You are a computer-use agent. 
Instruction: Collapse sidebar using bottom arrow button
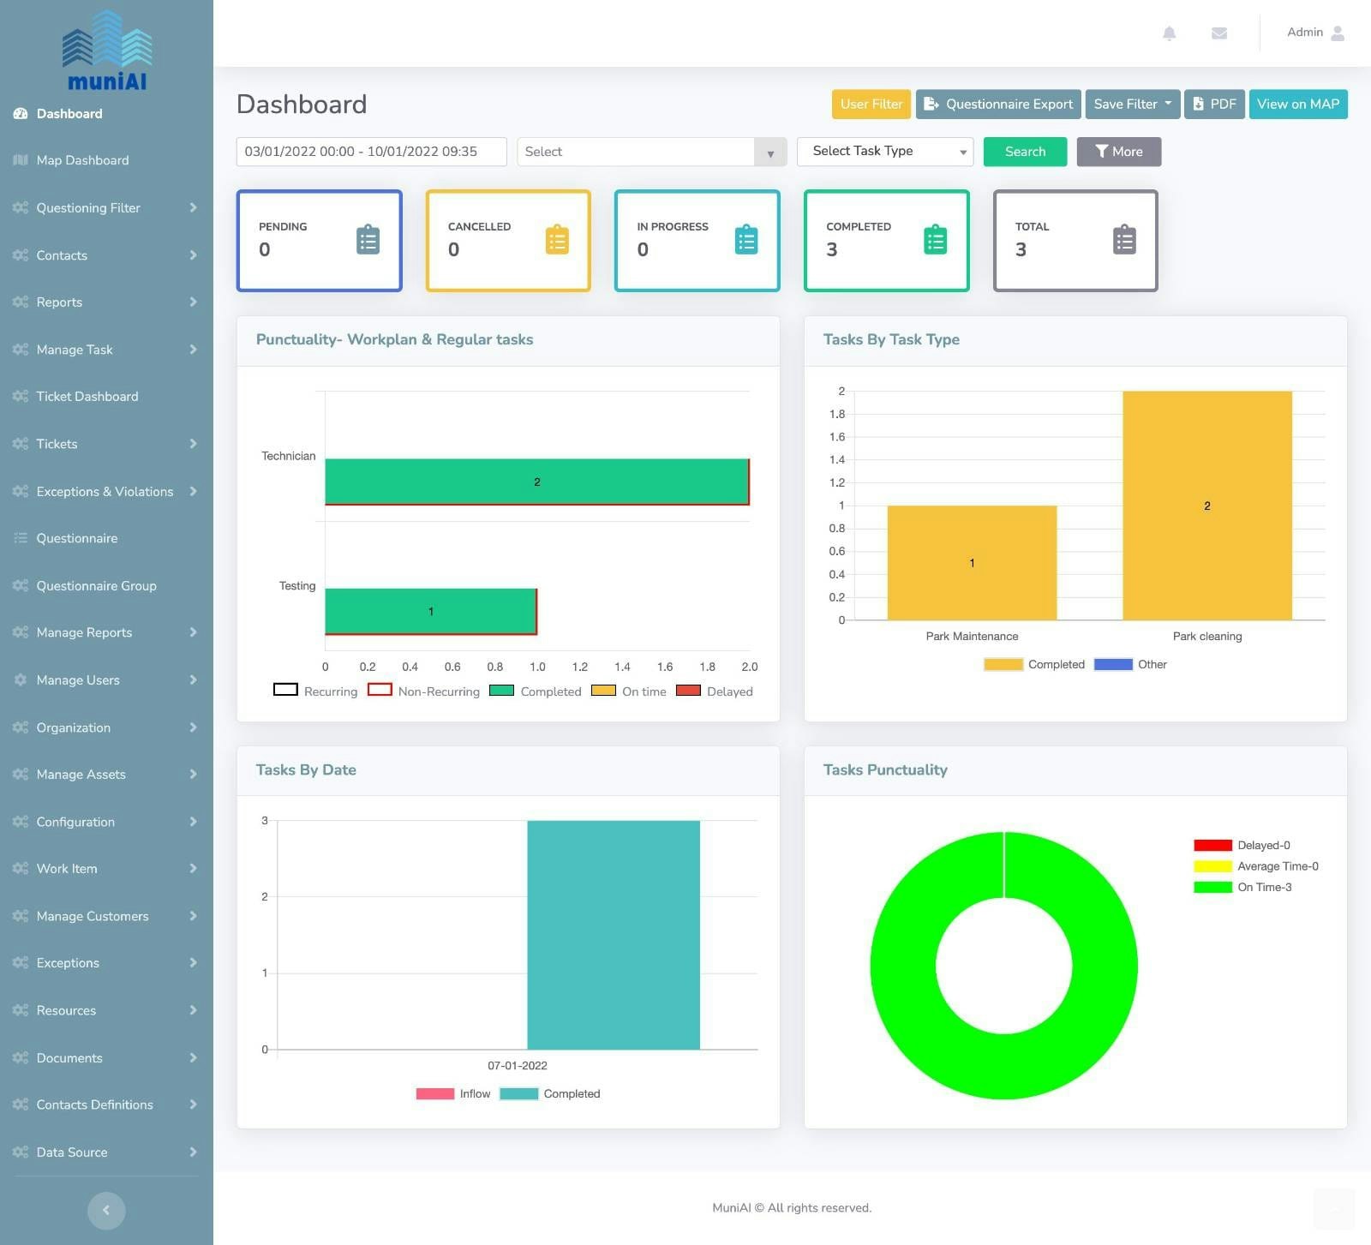pyautogui.click(x=106, y=1210)
